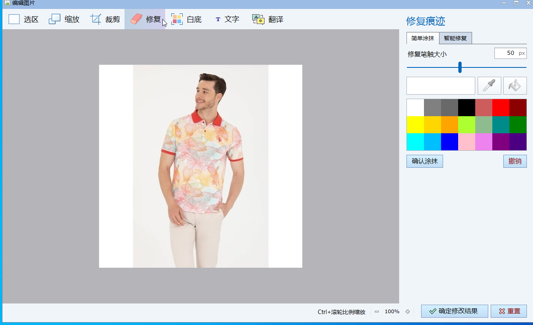The height and width of the screenshot is (325, 533).
Task: Zoom in using the plus control
Action: point(408,312)
